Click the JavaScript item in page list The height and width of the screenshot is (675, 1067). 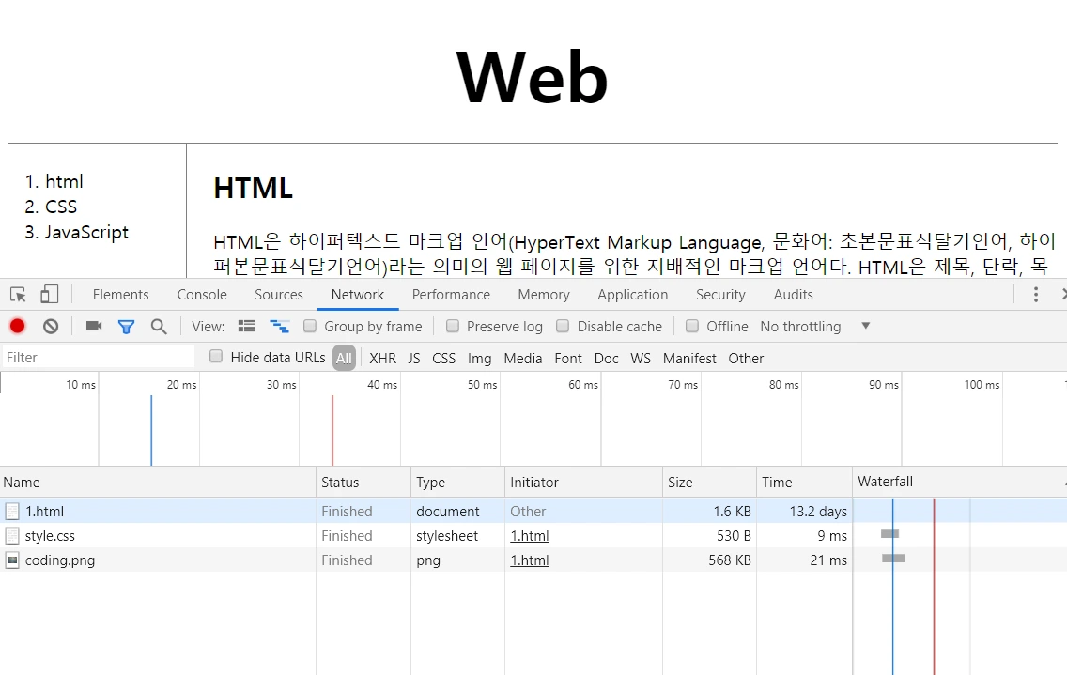(86, 232)
